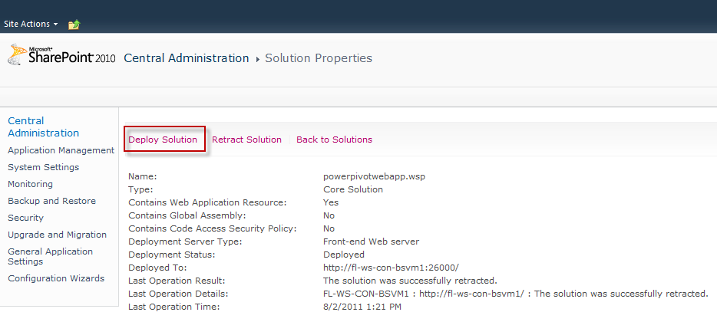Click the Retract Solution link
Viewport: 717px width, 322px height.
[246, 140]
